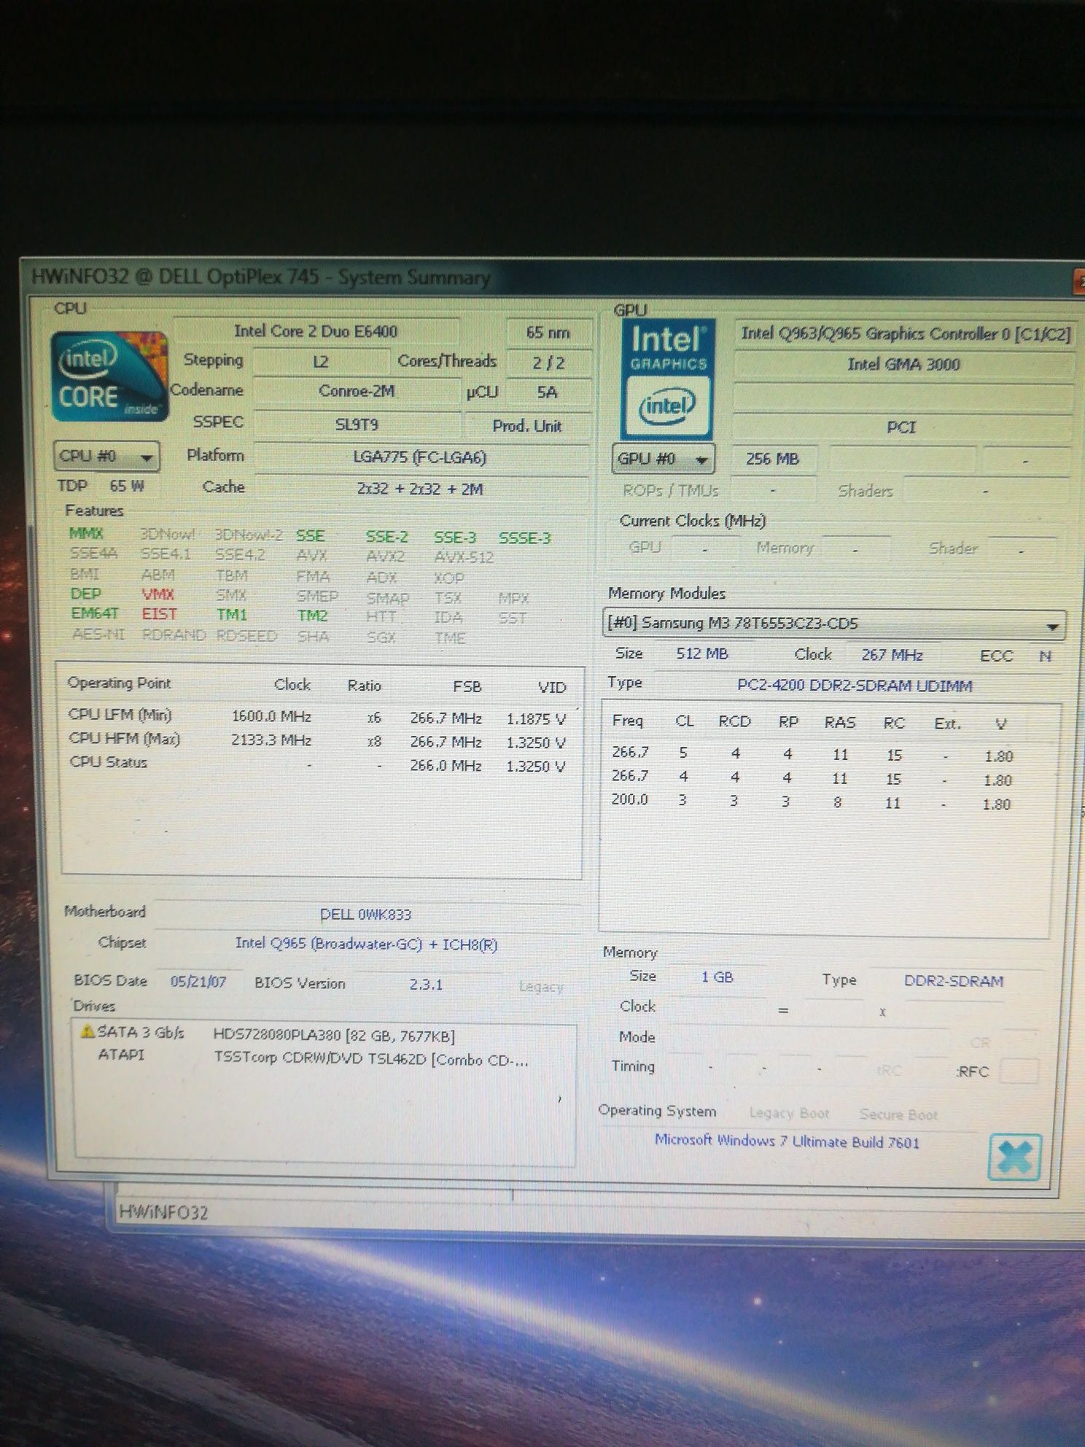Click the TM2 feature flag
The image size is (1085, 1447).
pos(312,616)
